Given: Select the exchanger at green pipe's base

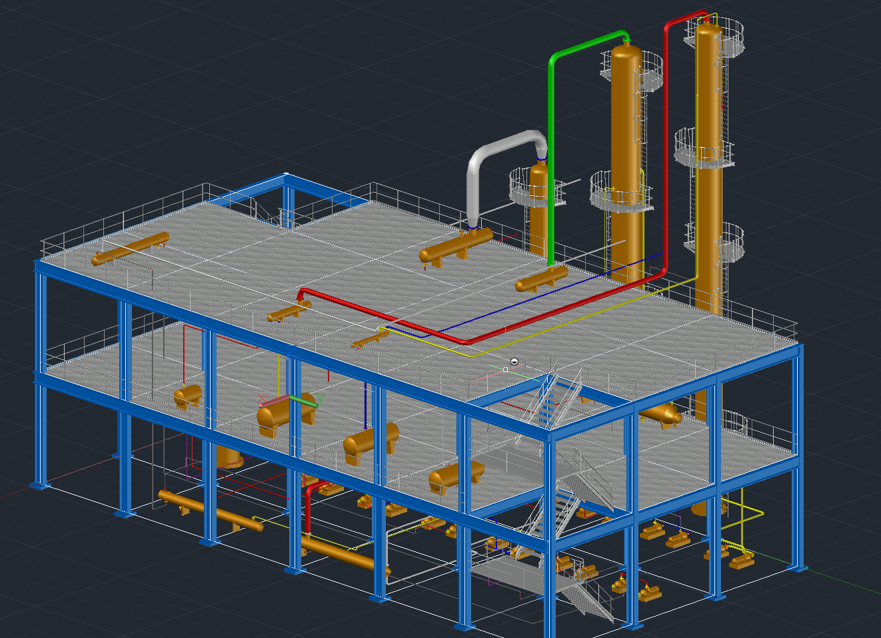Looking at the screenshot, I should tap(541, 279).
